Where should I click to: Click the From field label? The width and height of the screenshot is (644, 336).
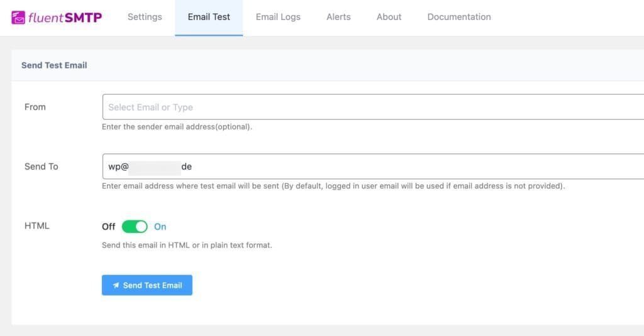tap(35, 107)
